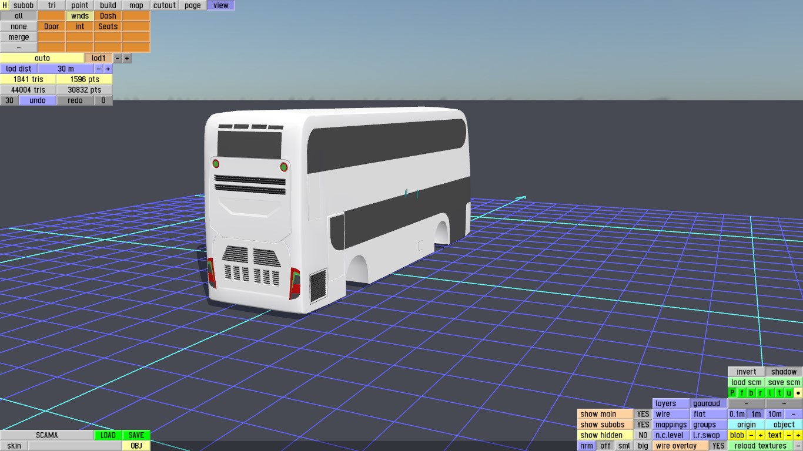The width and height of the screenshot is (803, 451).
Task: Toggle the layers display option
Action: [x=671, y=403]
